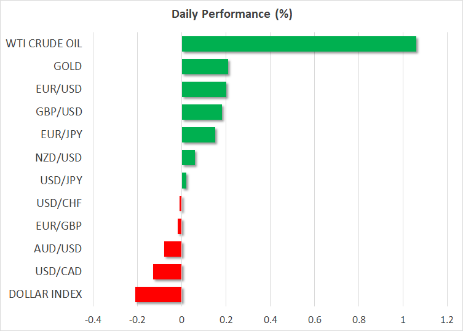The width and height of the screenshot is (463, 331).
Task: Select the Gold performance bar
Action: (205, 67)
